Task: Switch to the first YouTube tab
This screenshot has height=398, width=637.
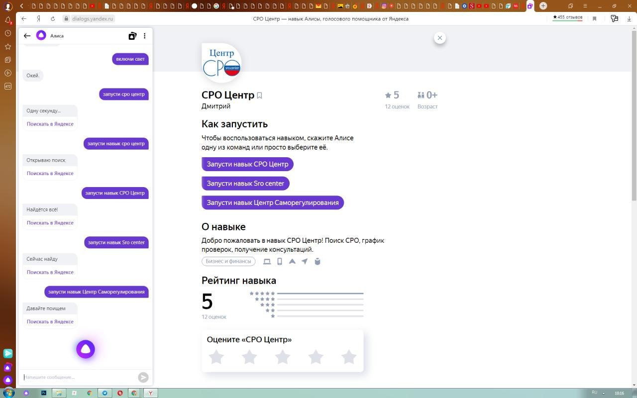Action: click(x=93, y=6)
